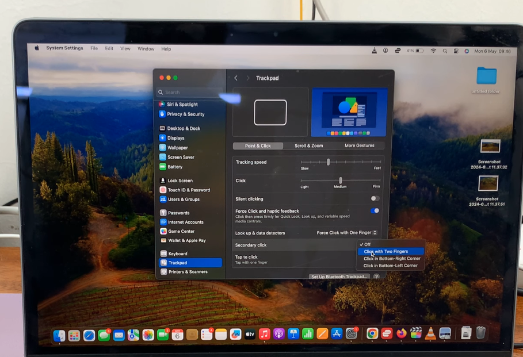Launch Photos from the Dock

[x=148, y=335]
